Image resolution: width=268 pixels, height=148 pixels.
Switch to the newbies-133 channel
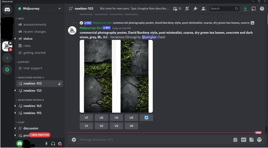click(40, 91)
